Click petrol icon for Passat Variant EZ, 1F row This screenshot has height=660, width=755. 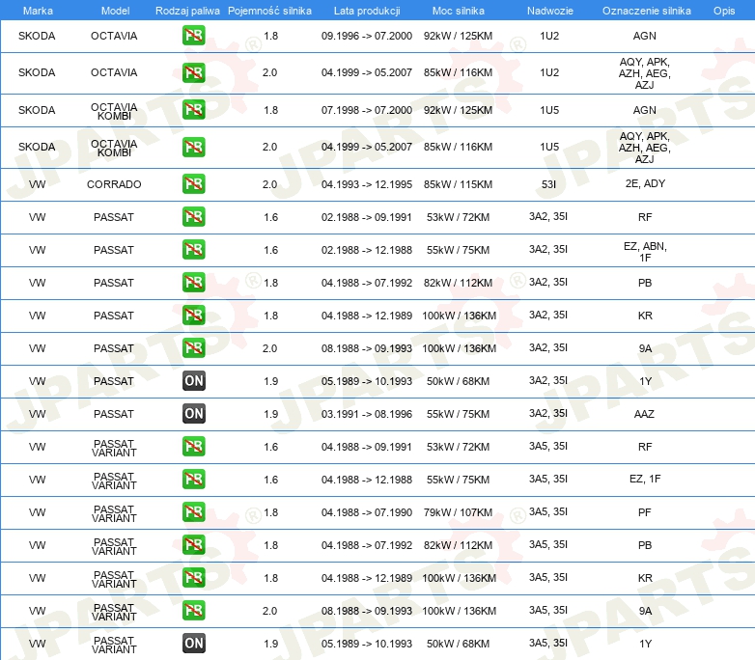click(193, 479)
